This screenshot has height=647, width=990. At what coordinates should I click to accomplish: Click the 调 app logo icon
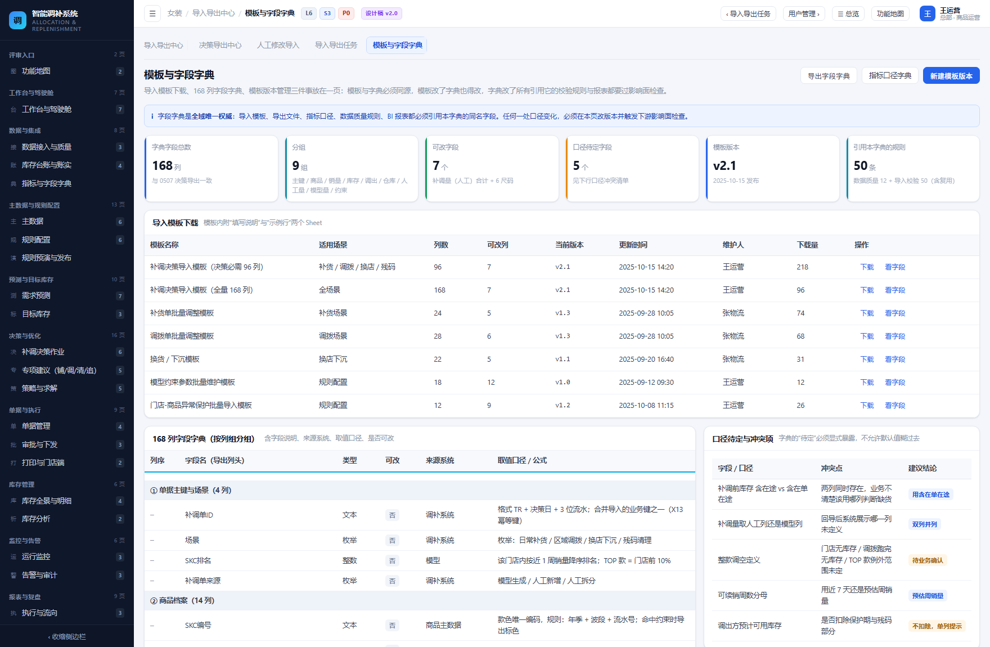pyautogui.click(x=17, y=20)
